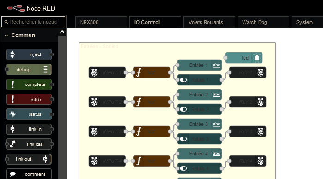Toggle the Relais 4 switch
Screen dimensions: 323x179
point(183,168)
